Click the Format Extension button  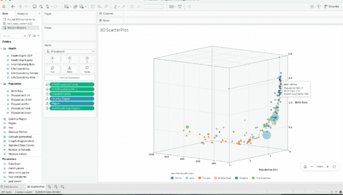coord(70,78)
